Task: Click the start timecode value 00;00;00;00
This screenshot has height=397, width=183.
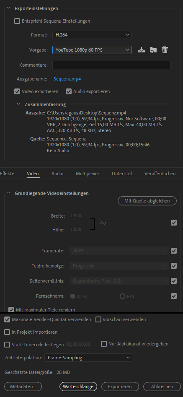Action: pyautogui.click(x=78, y=344)
